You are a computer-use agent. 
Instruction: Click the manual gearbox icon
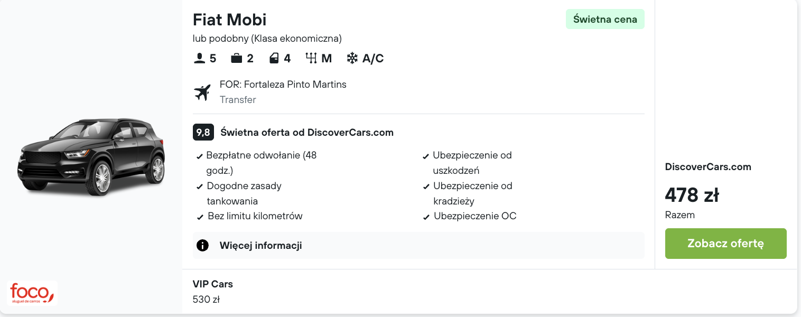point(311,58)
